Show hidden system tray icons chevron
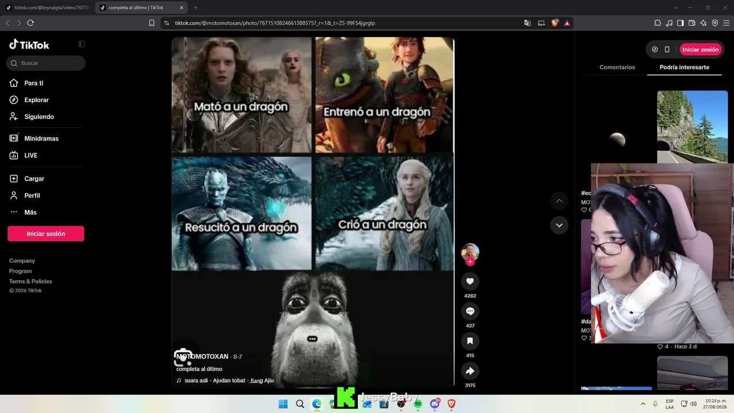 pyautogui.click(x=643, y=404)
